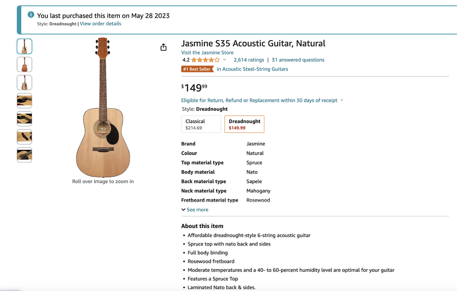Expand See more product details
Image resolution: width=457 pixels, height=291 pixels.
click(x=195, y=209)
